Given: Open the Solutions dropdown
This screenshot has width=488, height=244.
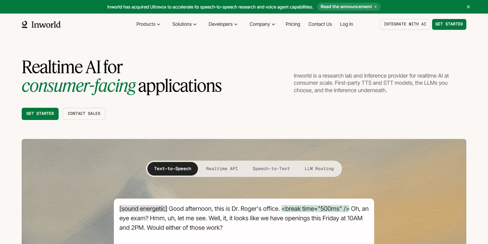Looking at the screenshot, I should [x=184, y=24].
